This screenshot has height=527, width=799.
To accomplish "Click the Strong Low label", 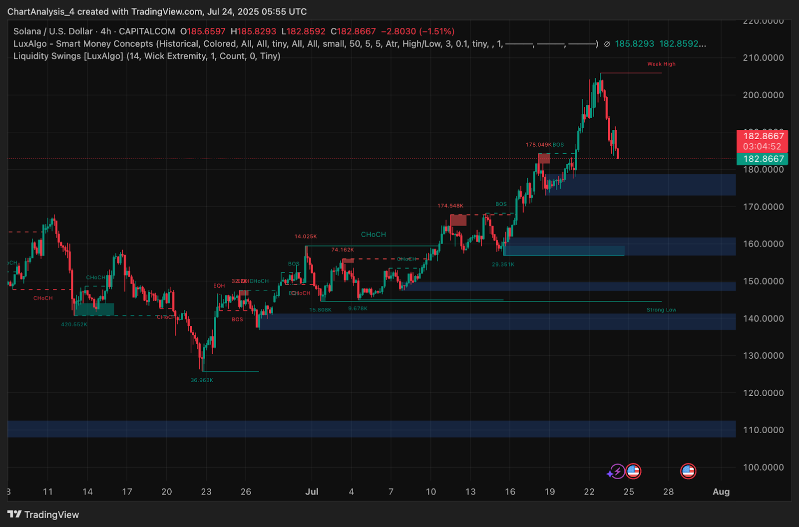I will tap(661, 310).
